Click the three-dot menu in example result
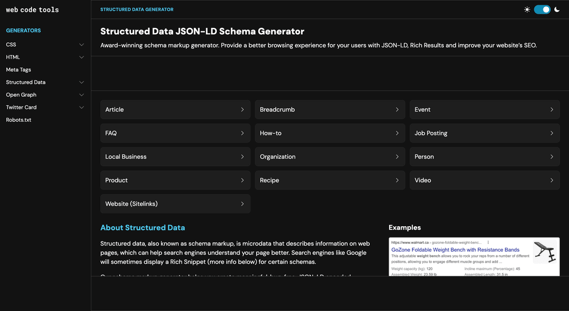The height and width of the screenshot is (311, 569). point(488,242)
